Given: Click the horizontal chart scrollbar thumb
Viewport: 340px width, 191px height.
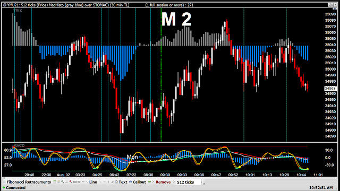Looking at the screenshot, I should click(282, 179).
